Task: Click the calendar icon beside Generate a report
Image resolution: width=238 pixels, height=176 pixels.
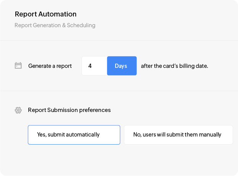Action: (18, 66)
